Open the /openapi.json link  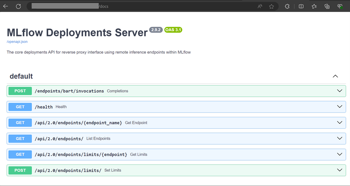pos(17,41)
